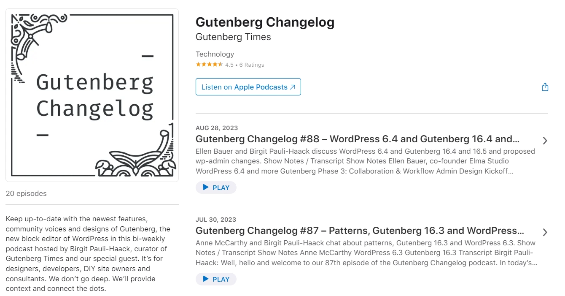Click the 6 Ratings text
Image resolution: width=565 pixels, height=296 pixels.
click(x=251, y=65)
